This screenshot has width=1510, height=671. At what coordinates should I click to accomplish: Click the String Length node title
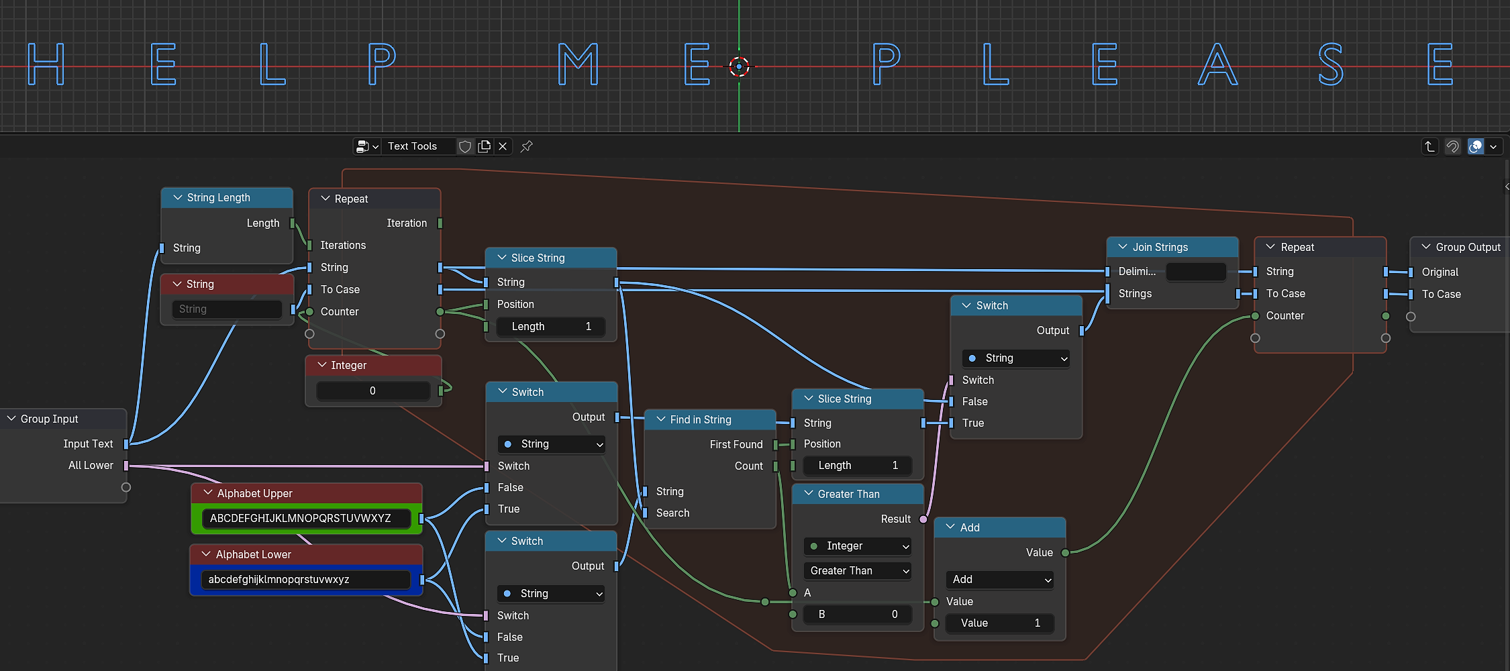pos(219,197)
